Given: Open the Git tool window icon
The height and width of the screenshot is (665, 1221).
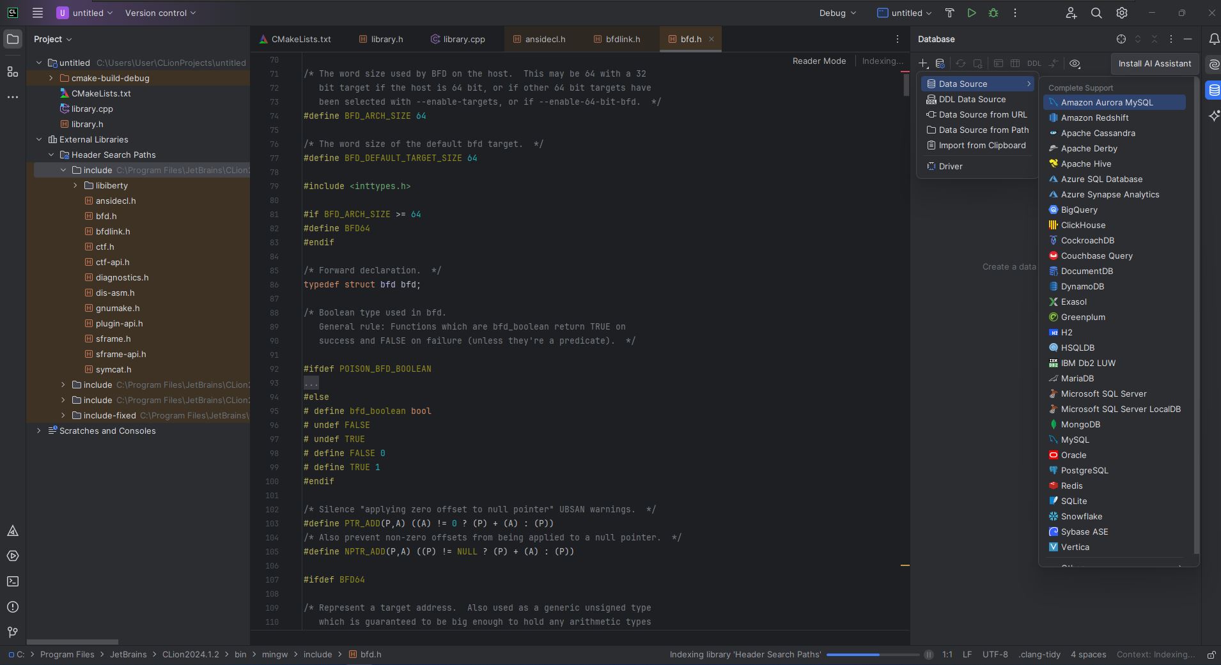Looking at the screenshot, I should (x=13, y=632).
